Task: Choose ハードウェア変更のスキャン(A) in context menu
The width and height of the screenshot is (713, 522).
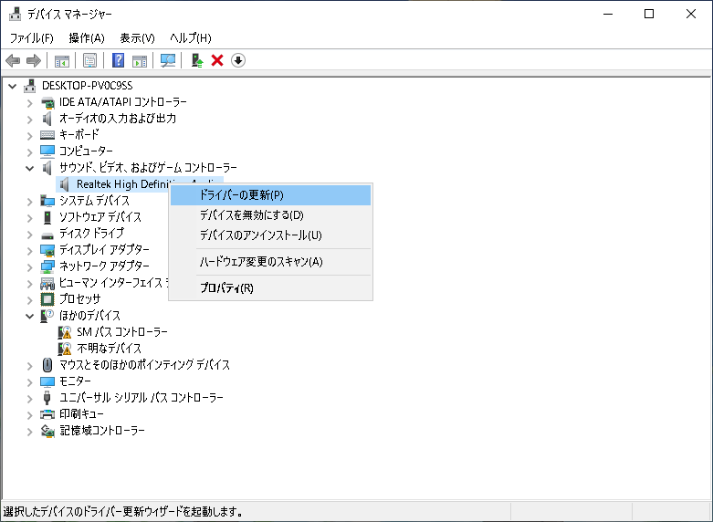Action: coord(270,262)
